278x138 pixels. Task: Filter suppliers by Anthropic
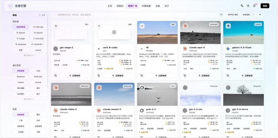38,27
